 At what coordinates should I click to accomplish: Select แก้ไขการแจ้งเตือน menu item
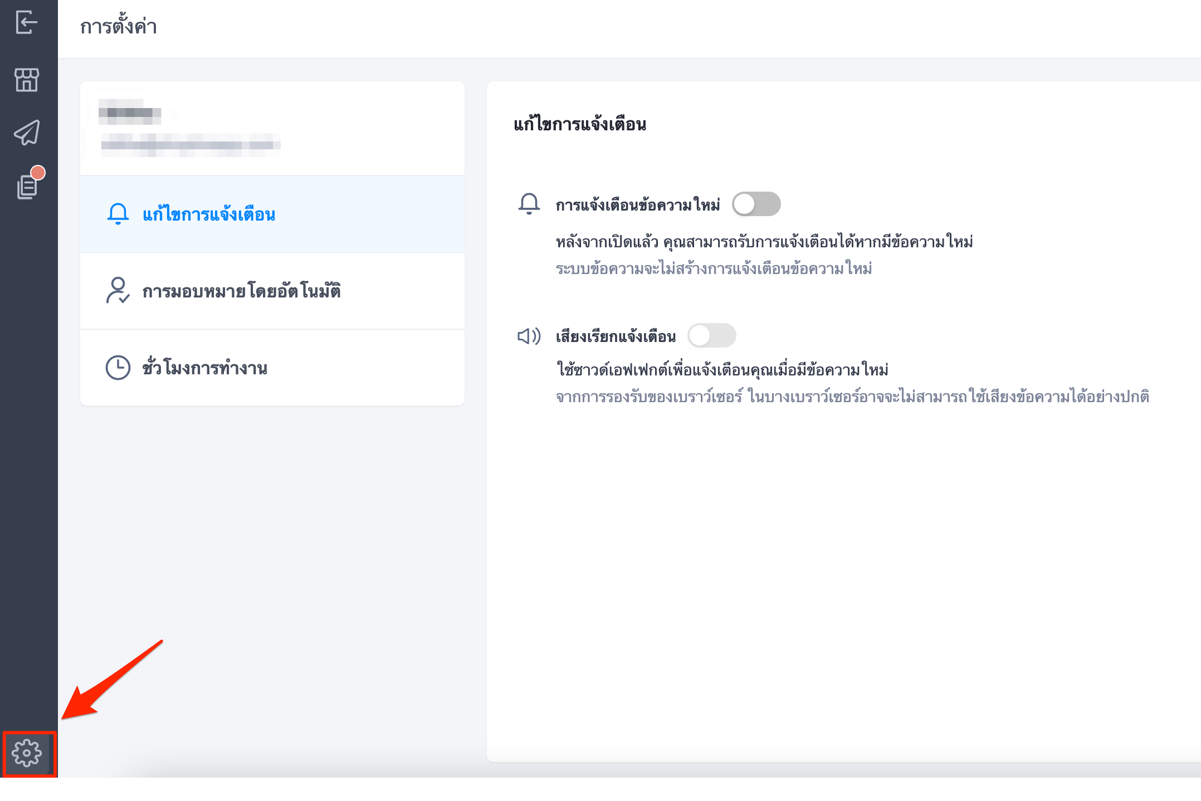[272, 214]
